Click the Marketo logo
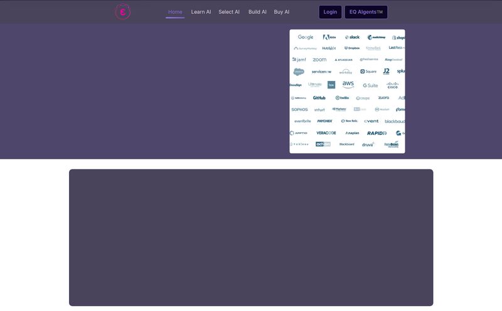Image resolution: width=502 pixels, height=311 pixels. (x=339, y=109)
